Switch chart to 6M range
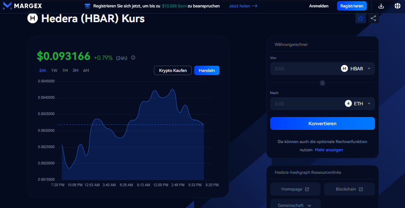The height and width of the screenshot is (208, 405). [x=86, y=70]
